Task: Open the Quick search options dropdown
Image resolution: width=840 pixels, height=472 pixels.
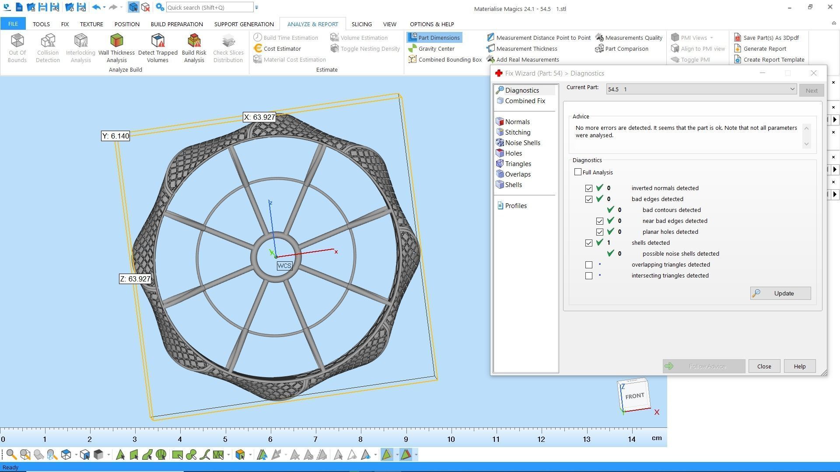Action: tap(257, 7)
